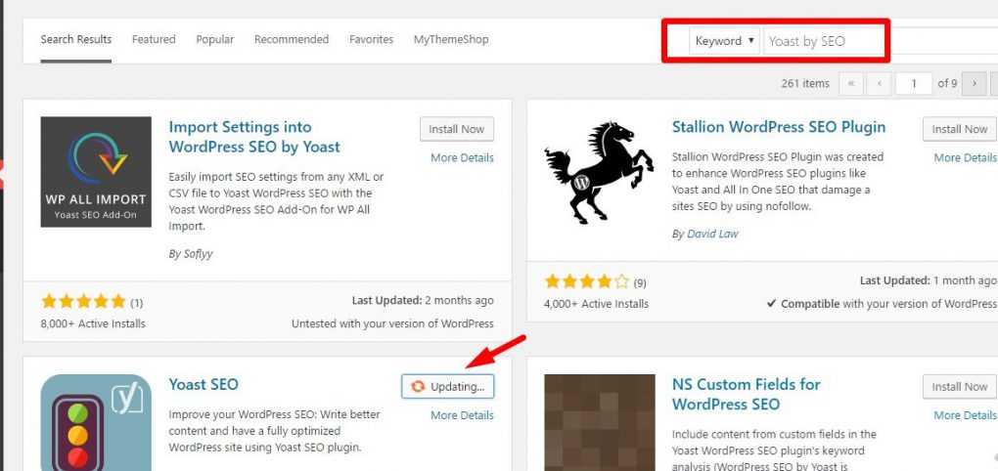Click '8,000+ Active Installs' text
Screen dimensions: 998x471
[93, 323]
